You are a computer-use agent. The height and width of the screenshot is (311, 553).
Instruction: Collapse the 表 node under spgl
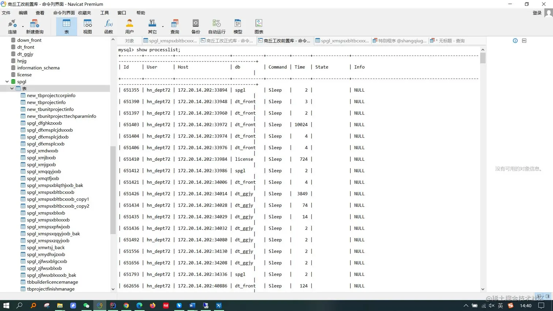(x=12, y=88)
